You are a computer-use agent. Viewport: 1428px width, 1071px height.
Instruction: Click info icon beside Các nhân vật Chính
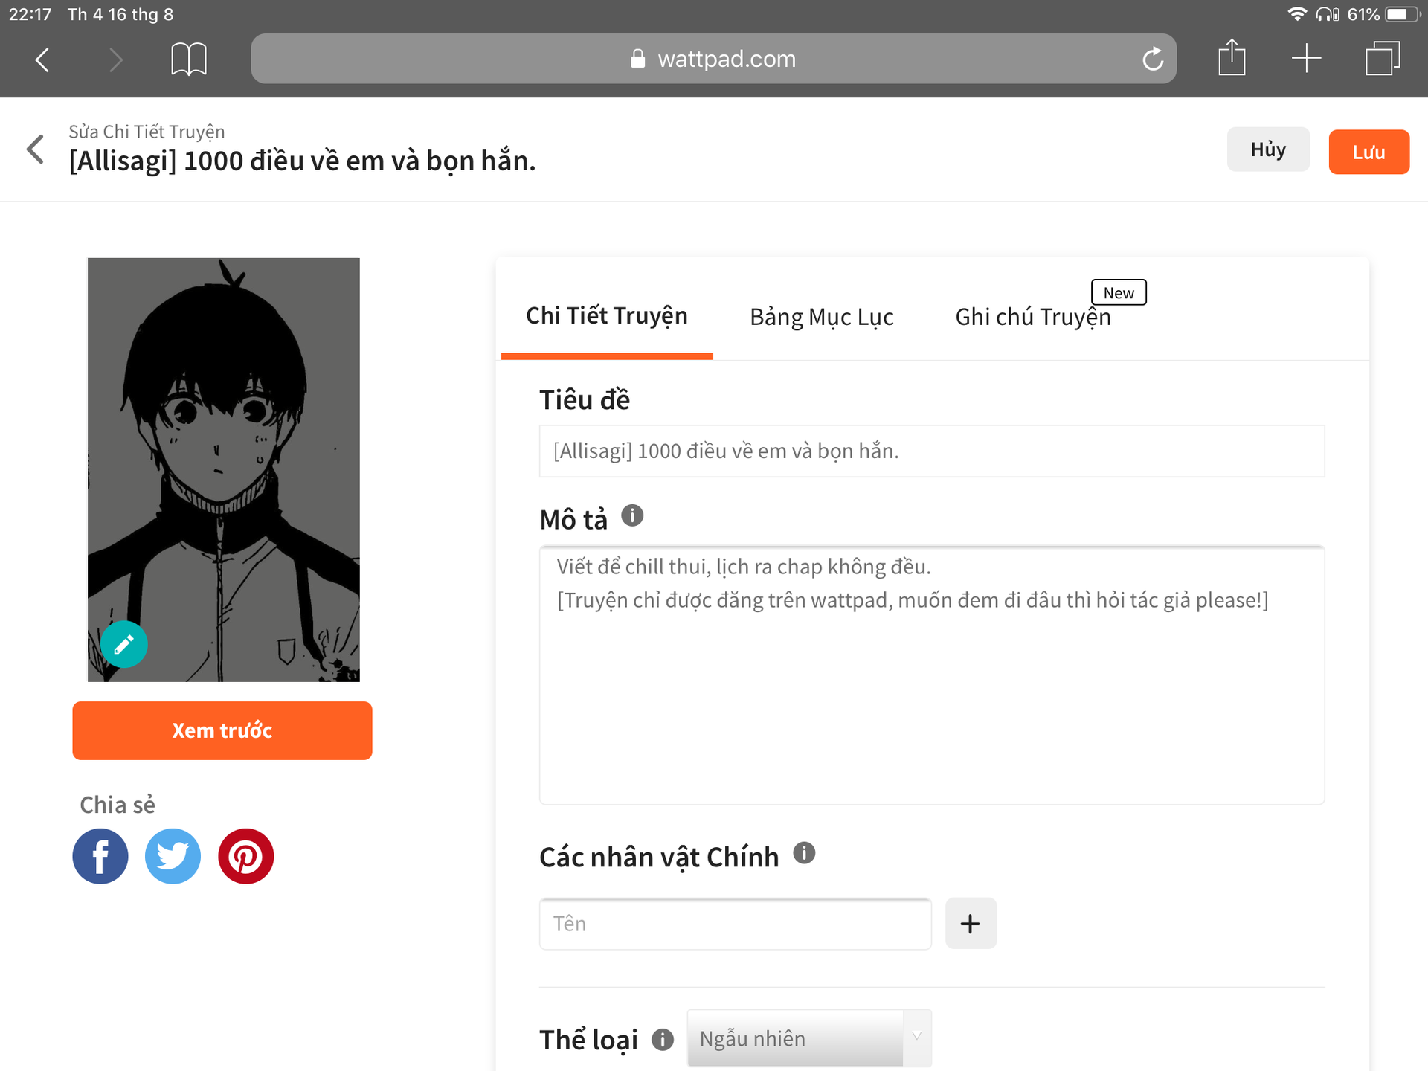[x=804, y=853]
